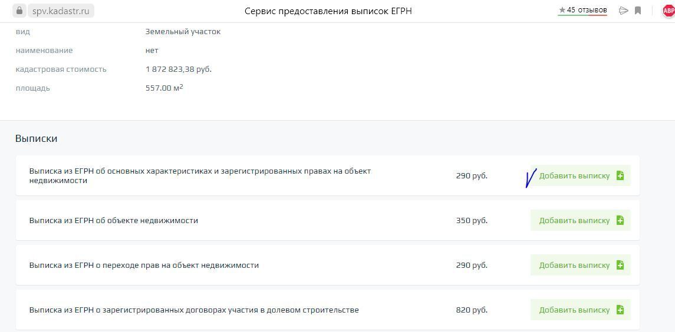Click page title Сервис предоставления выписок ЕГРН
The height and width of the screenshot is (332, 675).
tap(328, 11)
